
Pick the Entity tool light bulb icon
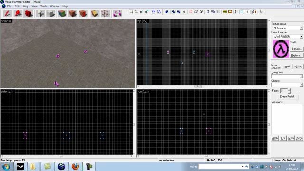40,14
